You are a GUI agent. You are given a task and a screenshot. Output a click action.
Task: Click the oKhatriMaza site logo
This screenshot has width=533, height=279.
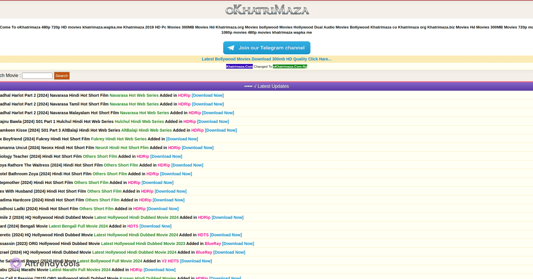[x=267, y=10]
